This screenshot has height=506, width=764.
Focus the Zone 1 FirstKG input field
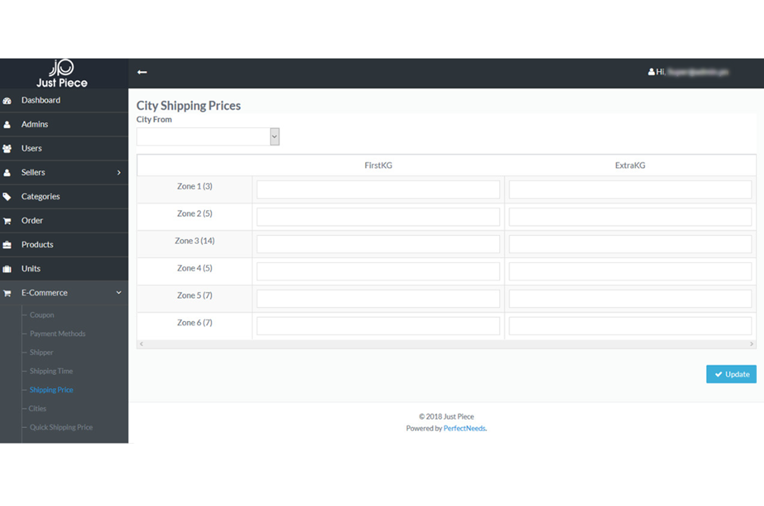378,189
